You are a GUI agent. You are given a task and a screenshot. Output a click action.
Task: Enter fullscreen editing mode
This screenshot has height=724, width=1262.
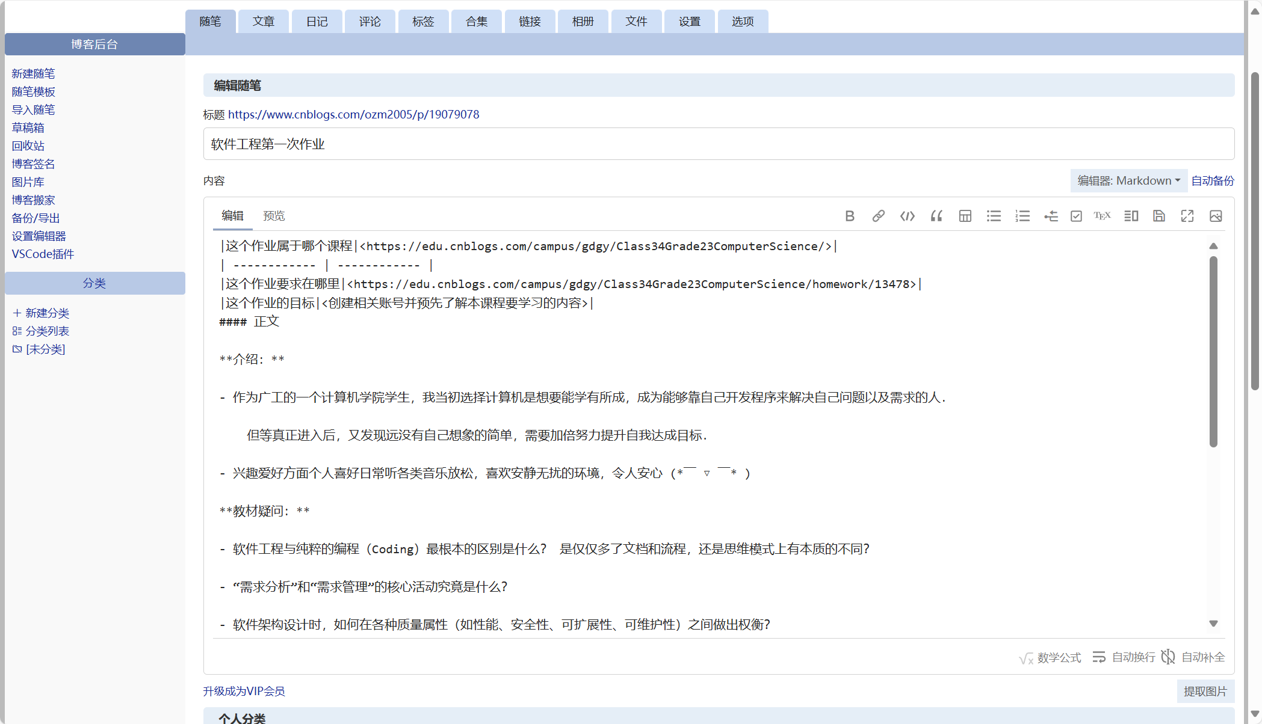(x=1187, y=216)
